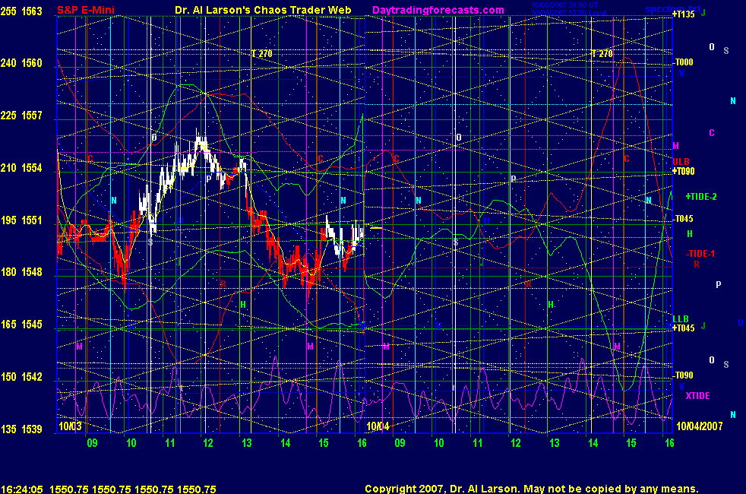Click the '150 1542' price axis label

[21, 377]
